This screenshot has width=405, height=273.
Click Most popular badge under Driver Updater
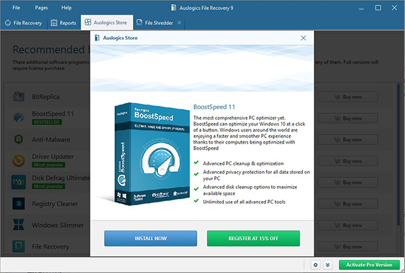point(49,165)
